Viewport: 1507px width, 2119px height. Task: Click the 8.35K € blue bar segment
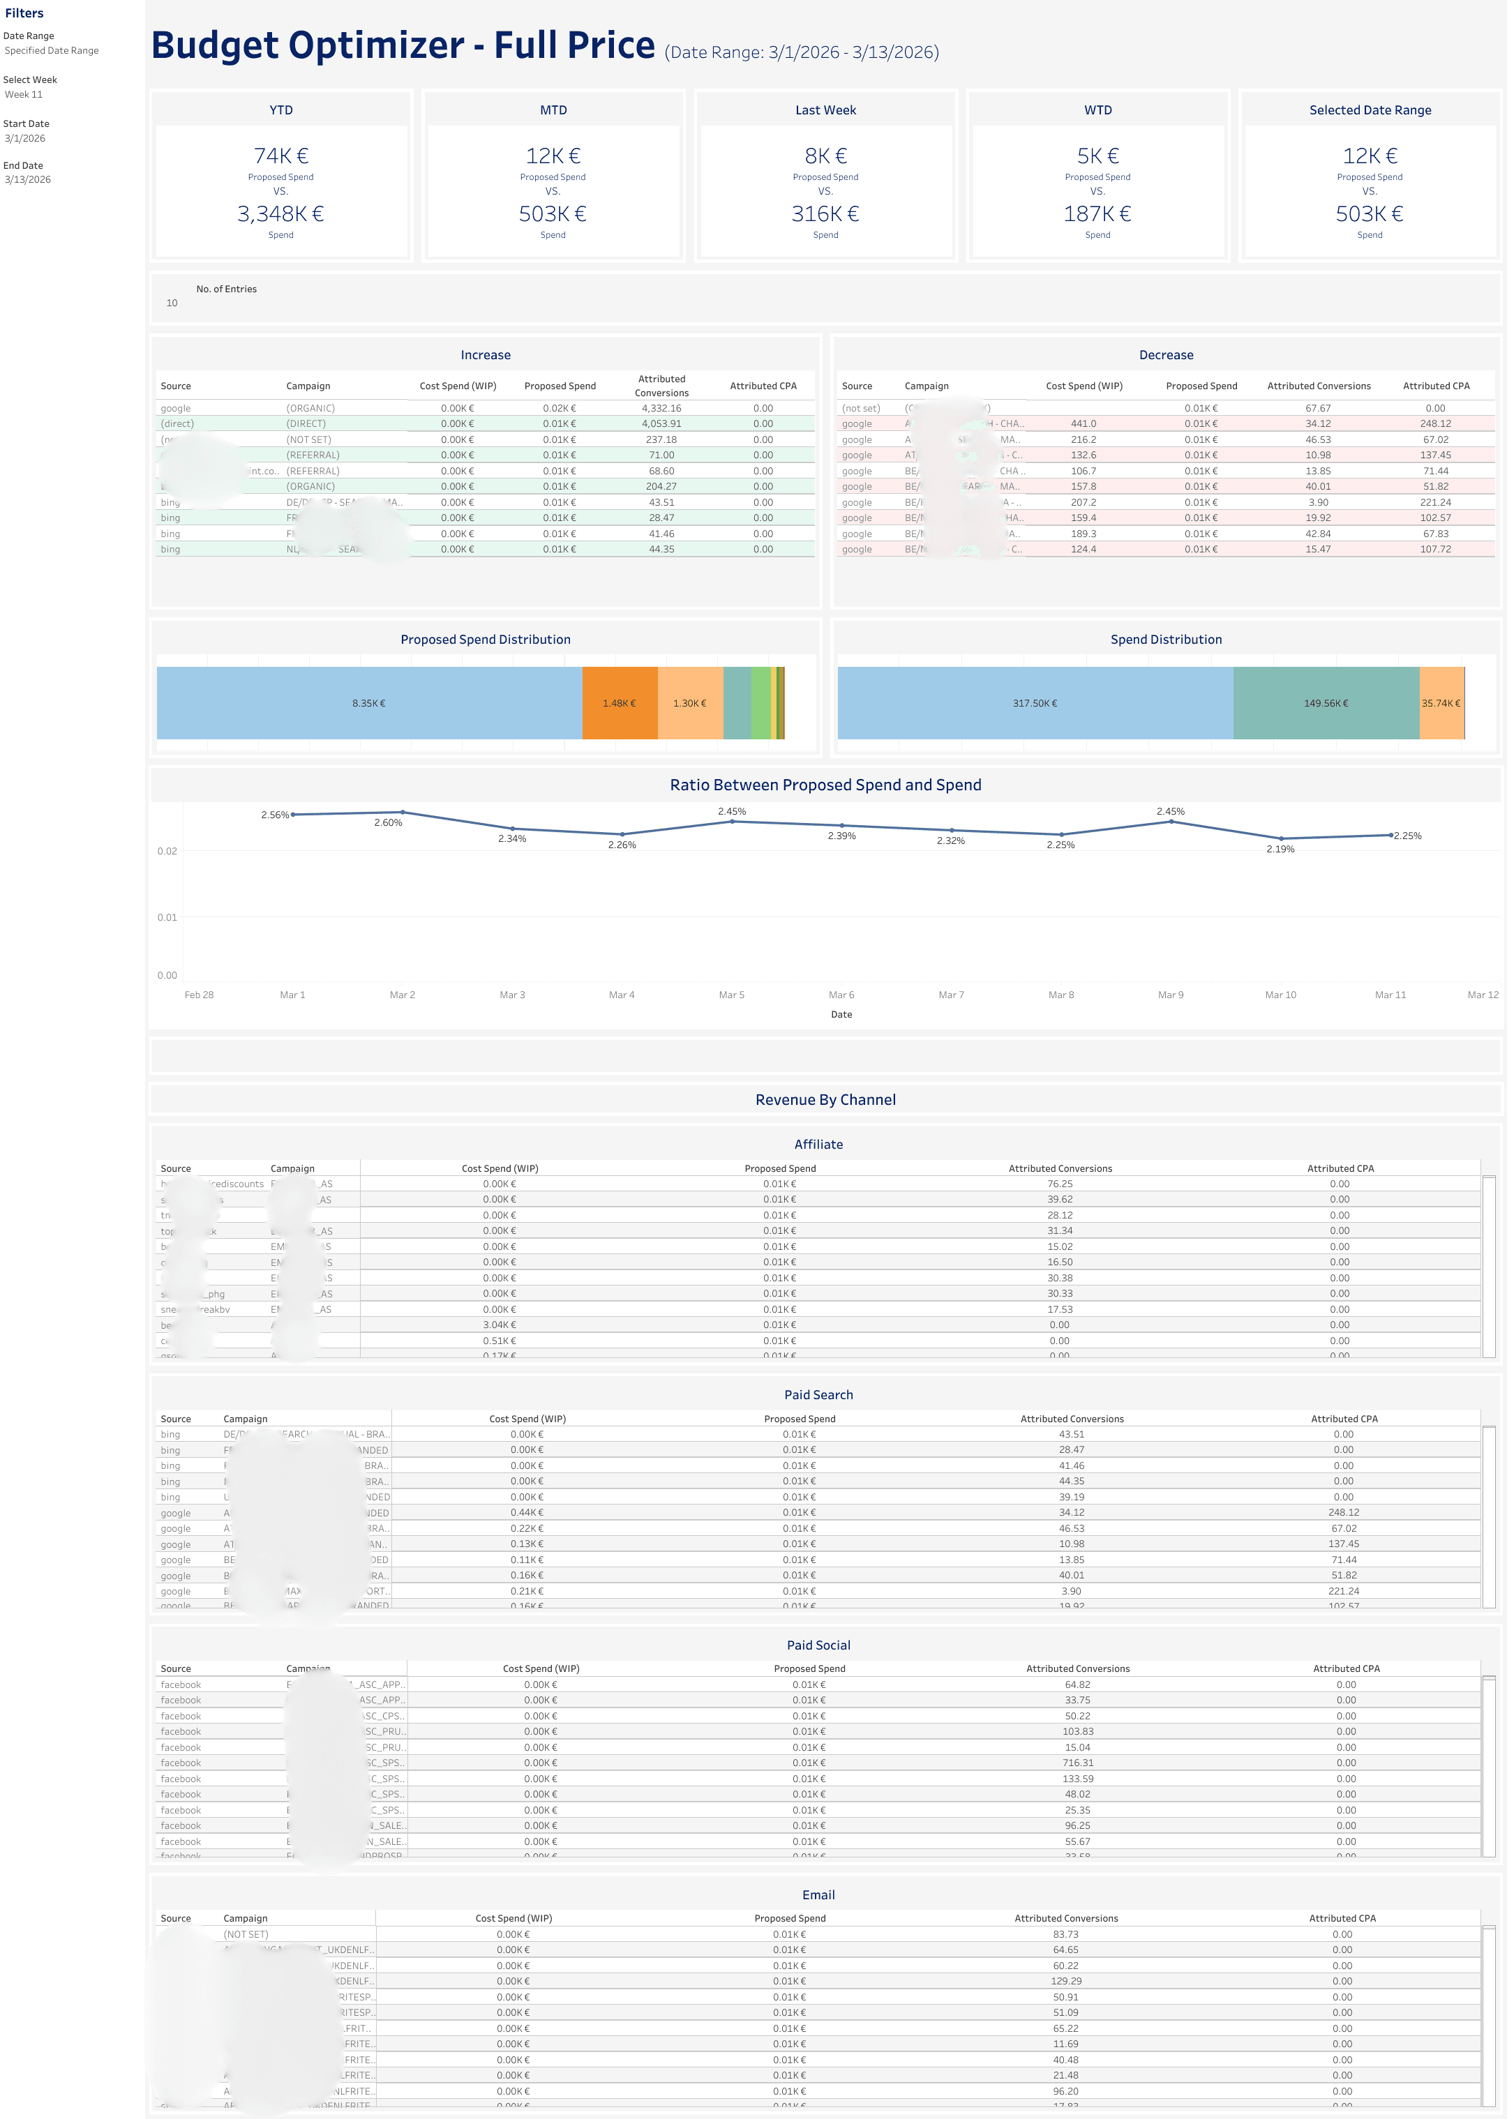coord(368,703)
